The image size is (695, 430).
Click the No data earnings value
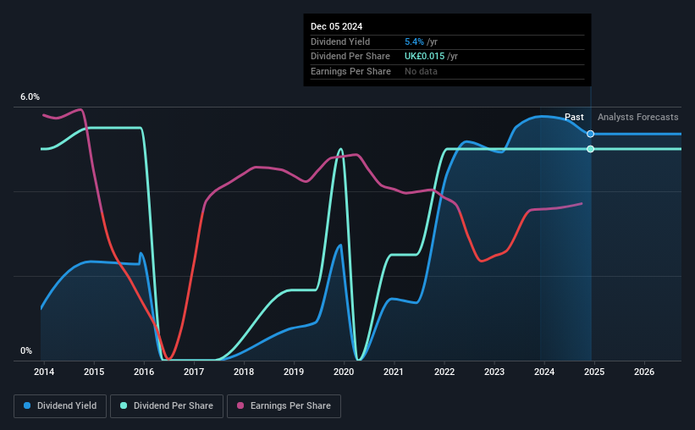pos(421,71)
